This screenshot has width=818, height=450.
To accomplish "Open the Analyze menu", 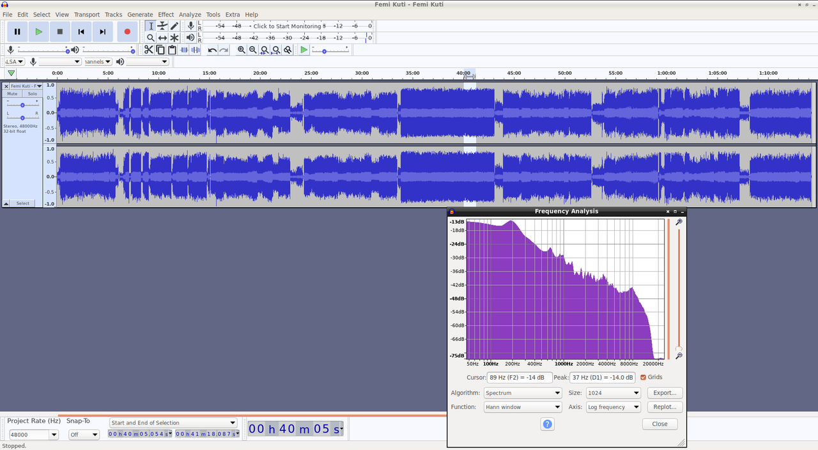I will point(190,14).
